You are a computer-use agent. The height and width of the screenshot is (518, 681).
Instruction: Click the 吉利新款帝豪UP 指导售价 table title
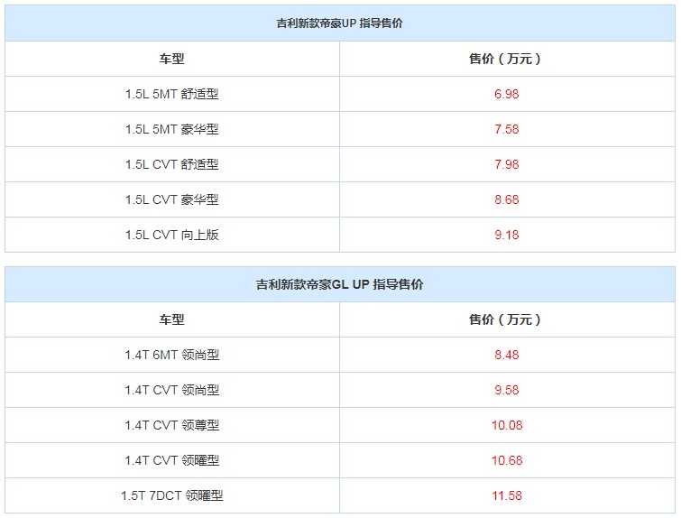pos(339,23)
